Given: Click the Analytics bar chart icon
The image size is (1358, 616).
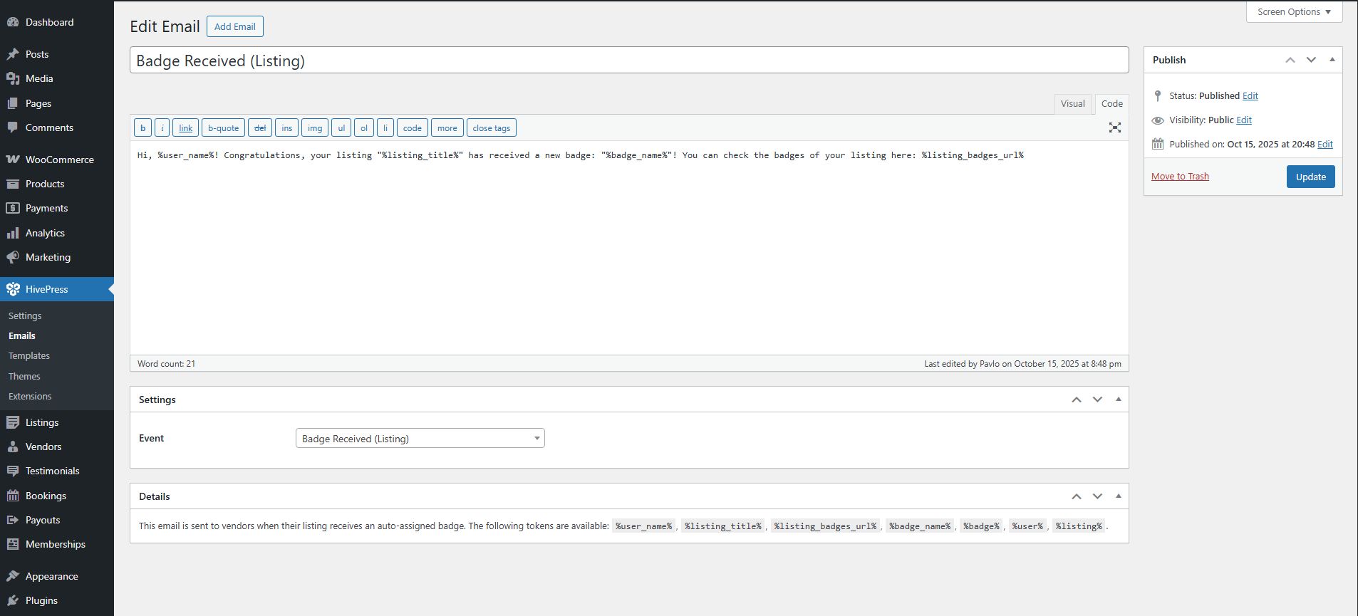Looking at the screenshot, I should tap(13, 233).
